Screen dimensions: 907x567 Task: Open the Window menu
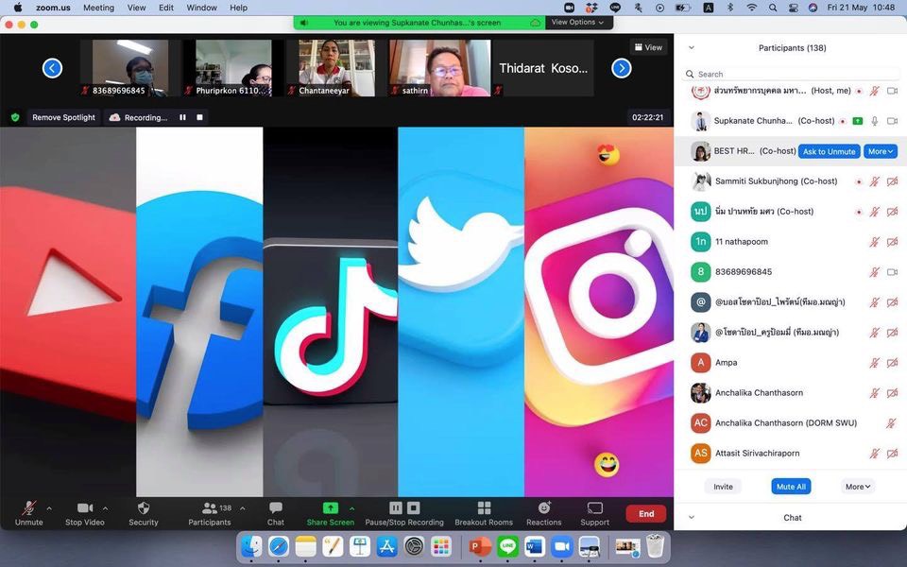201,8
